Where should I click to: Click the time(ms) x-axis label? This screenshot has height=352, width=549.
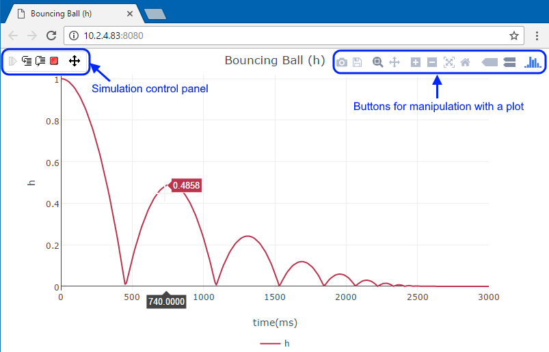[x=275, y=323]
